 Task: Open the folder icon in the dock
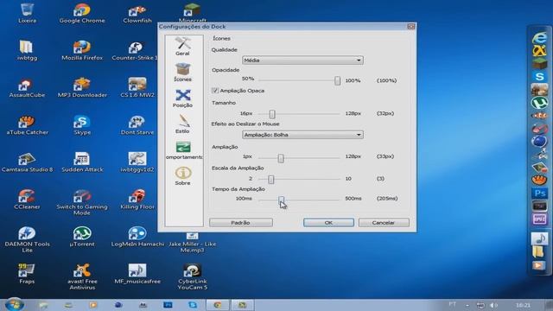tap(538, 251)
